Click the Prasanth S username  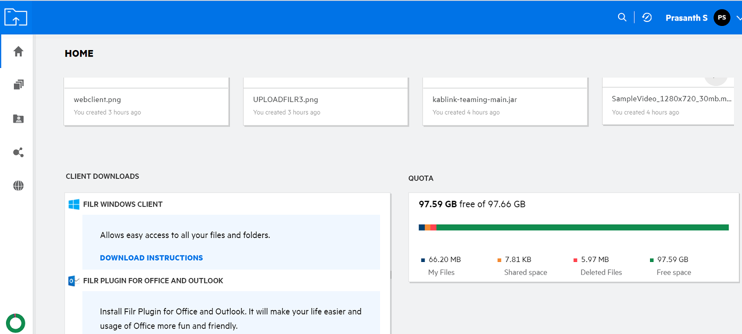[686, 18]
